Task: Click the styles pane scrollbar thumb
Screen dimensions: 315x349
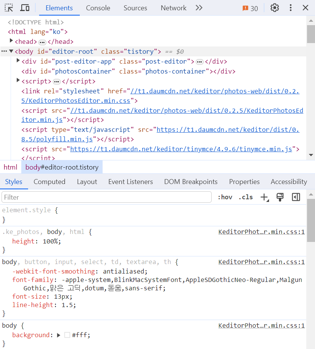Action: pyautogui.click(x=311, y=220)
